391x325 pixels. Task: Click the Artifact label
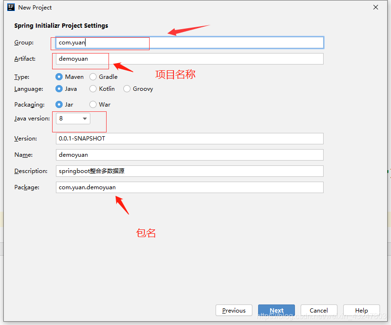coord(25,59)
